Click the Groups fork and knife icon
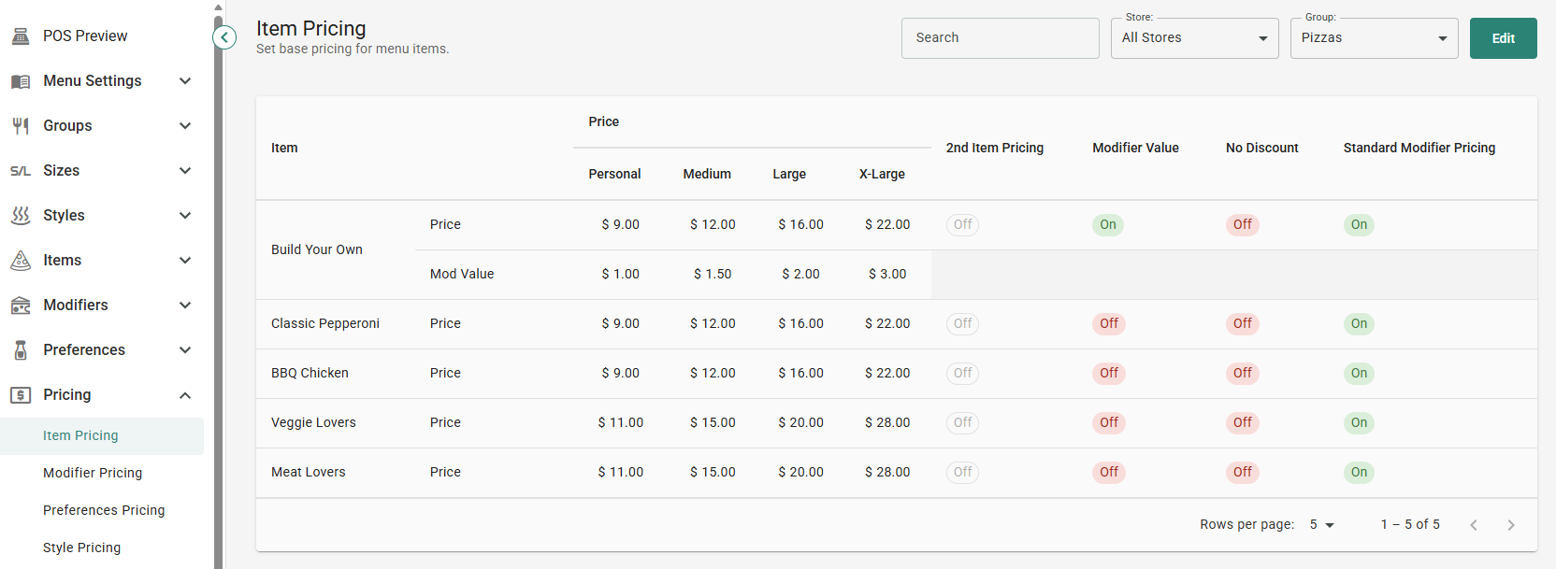 21,126
